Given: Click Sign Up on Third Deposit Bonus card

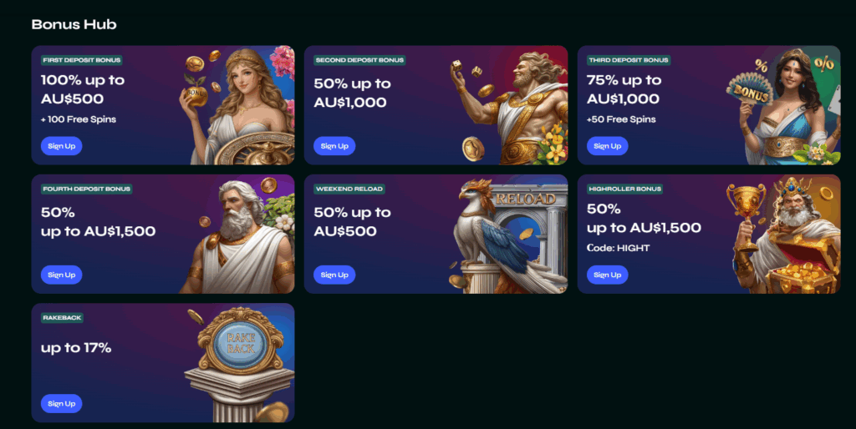Looking at the screenshot, I should pyautogui.click(x=607, y=146).
